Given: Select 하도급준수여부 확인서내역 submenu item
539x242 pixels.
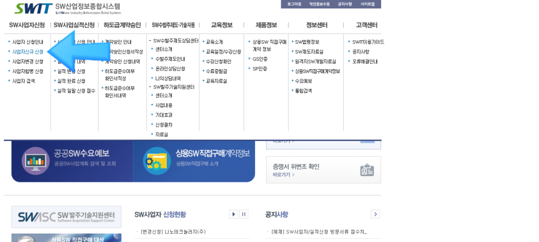Looking at the screenshot, I should click(x=119, y=92).
